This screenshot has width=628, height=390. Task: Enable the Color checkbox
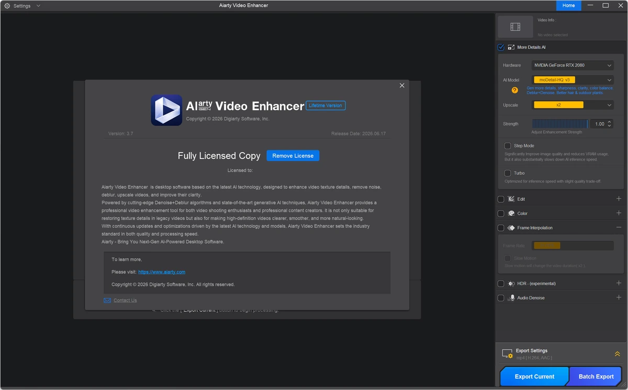501,213
